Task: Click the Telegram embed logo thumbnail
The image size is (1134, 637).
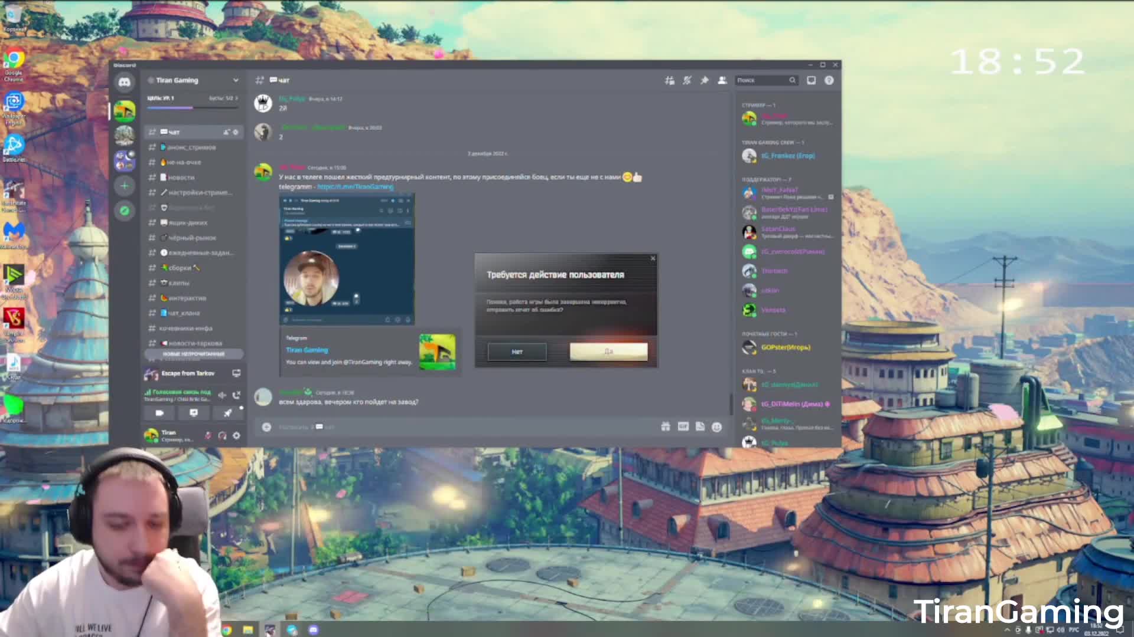Action: pos(437,352)
